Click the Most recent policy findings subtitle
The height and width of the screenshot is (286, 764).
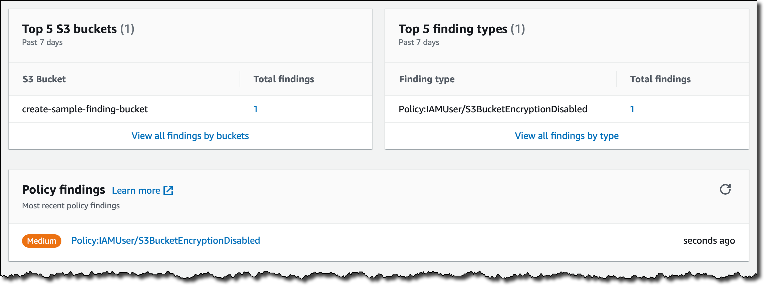pyautogui.click(x=71, y=206)
